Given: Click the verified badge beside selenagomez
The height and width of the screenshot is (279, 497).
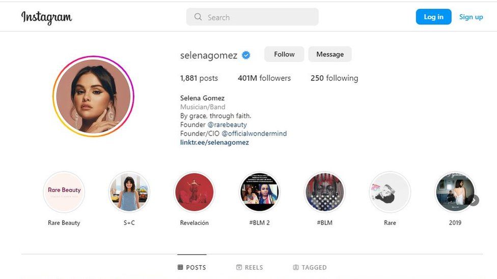Looking at the screenshot, I should click(x=246, y=55).
